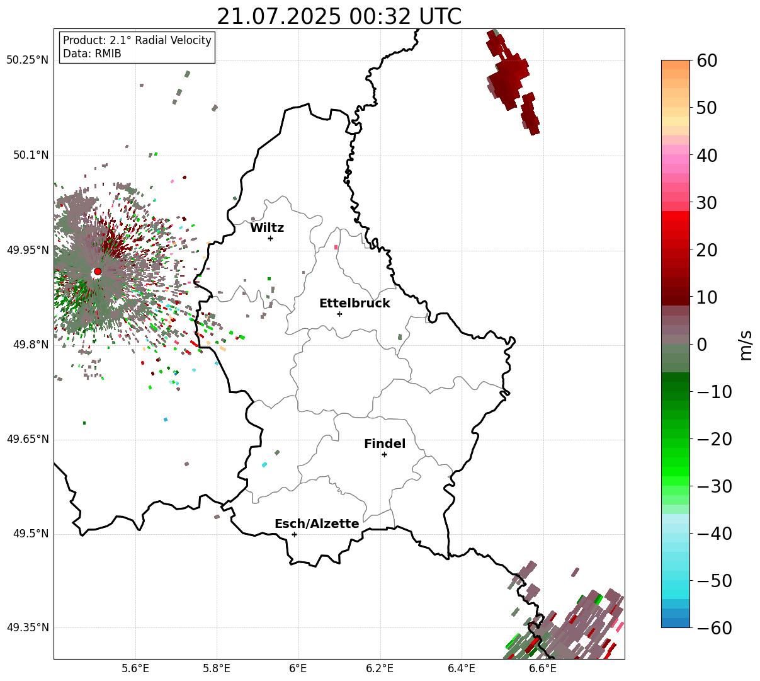This screenshot has width=760, height=681.
Task: Click the 5.6°E longitude tick label
Action: click(x=135, y=668)
